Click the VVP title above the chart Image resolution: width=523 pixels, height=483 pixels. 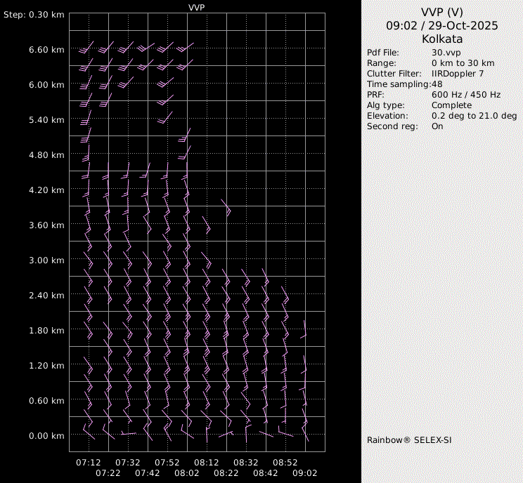(197, 7)
